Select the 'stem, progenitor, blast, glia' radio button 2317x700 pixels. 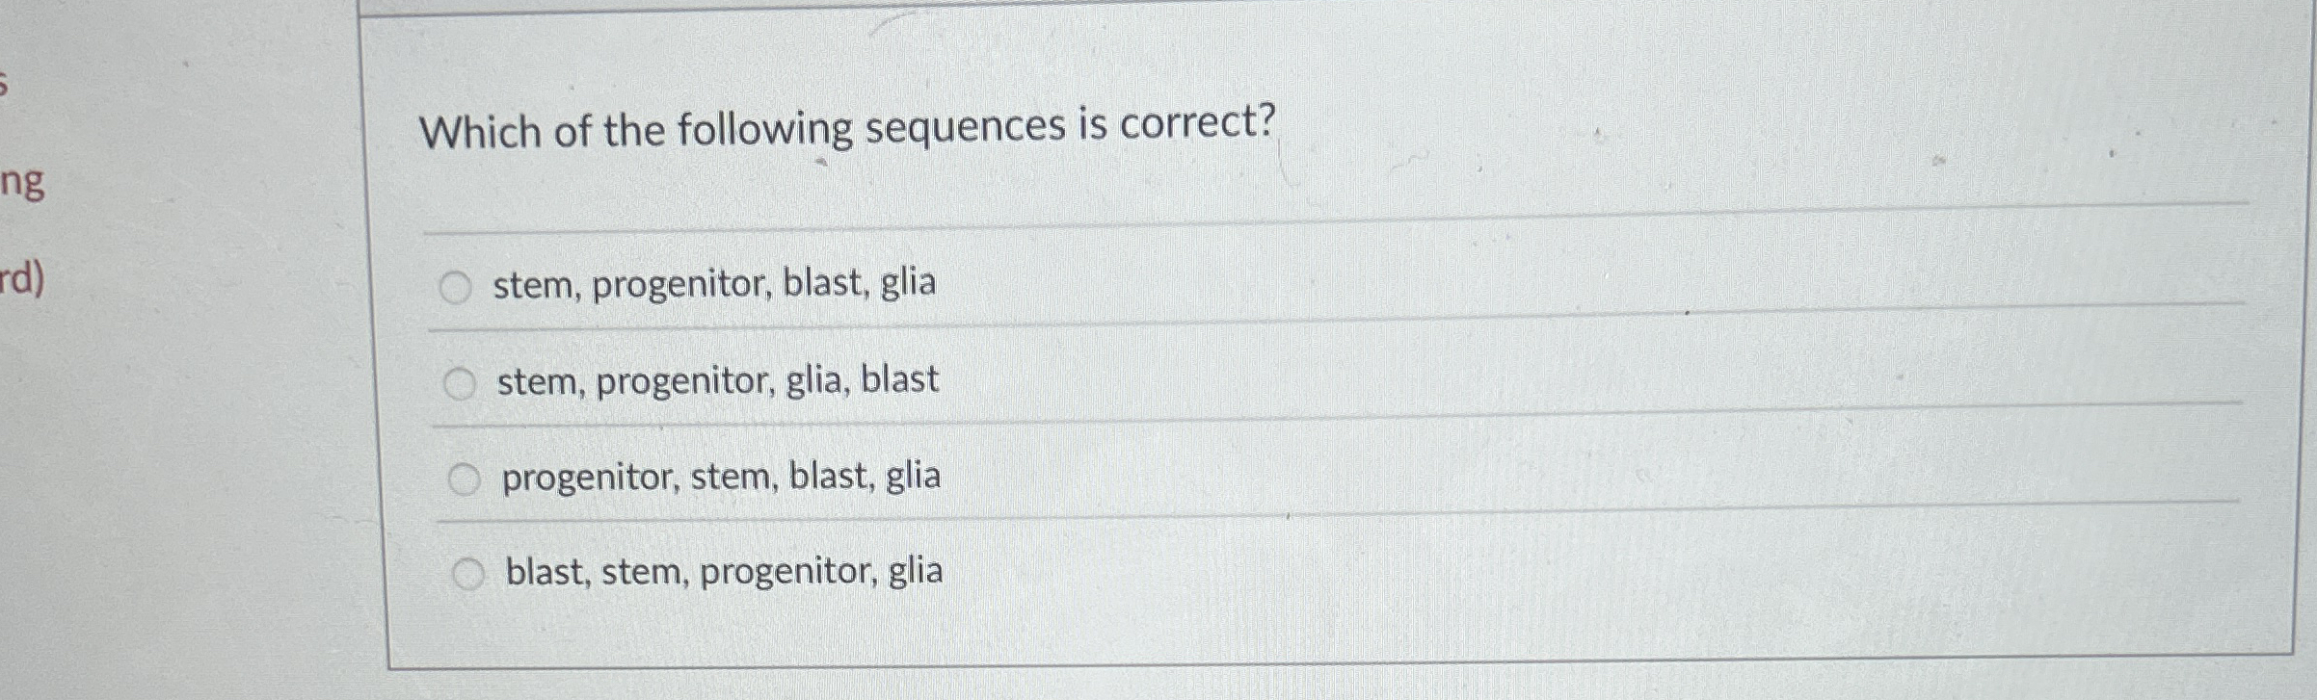458,284
